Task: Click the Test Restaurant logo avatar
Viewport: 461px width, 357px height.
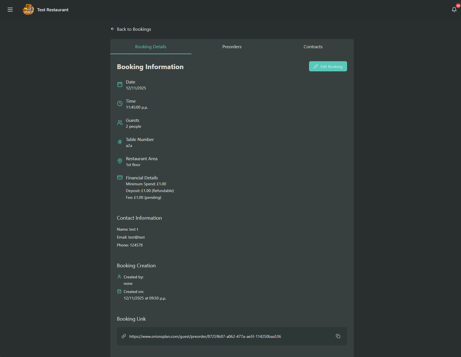Action: click(x=28, y=9)
